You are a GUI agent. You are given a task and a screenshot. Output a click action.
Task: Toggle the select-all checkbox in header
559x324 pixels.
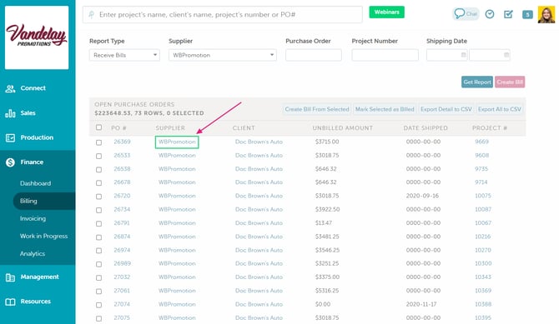tap(98, 127)
